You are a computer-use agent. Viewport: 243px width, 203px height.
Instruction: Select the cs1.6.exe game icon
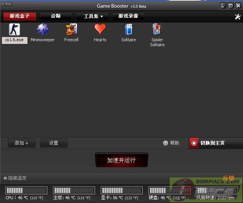click(14, 30)
